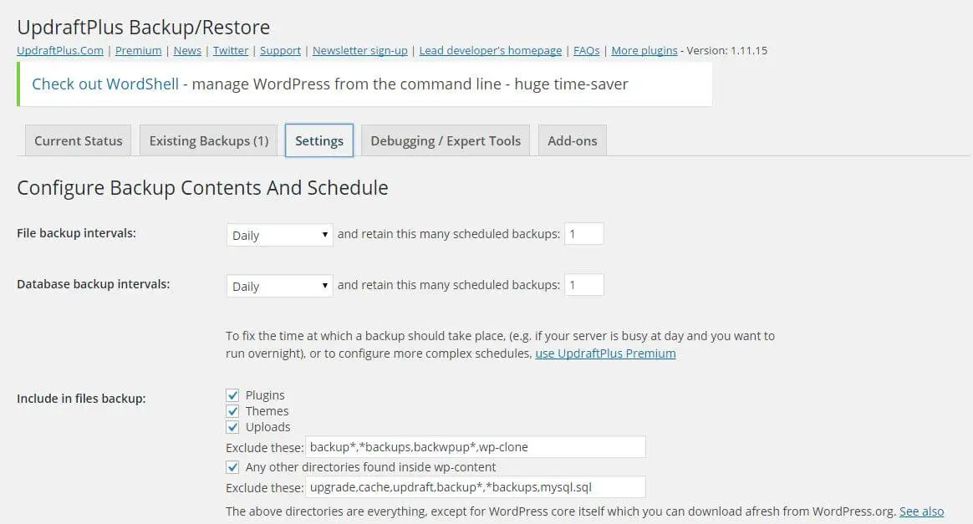Open the UpdraftPlus.Com link
The image size is (973, 524).
tap(59, 50)
